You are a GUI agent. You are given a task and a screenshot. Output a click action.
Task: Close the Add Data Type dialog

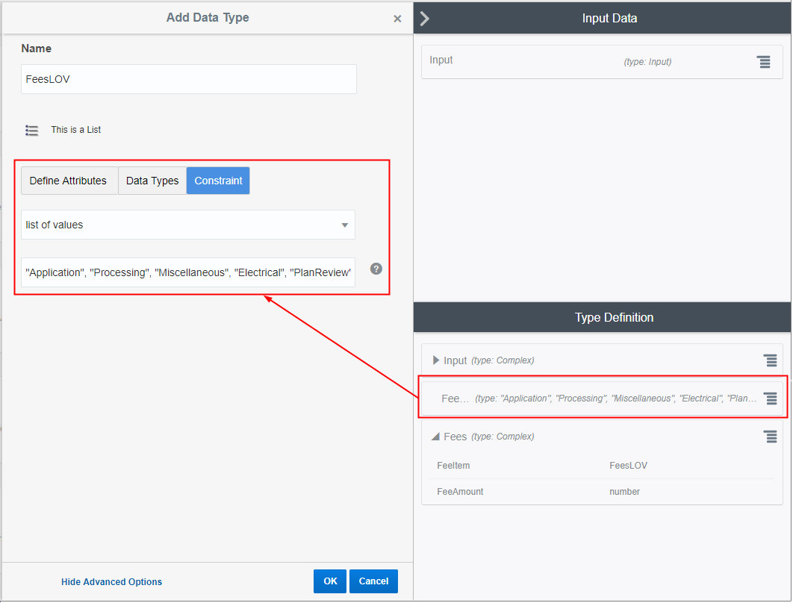[x=397, y=18]
